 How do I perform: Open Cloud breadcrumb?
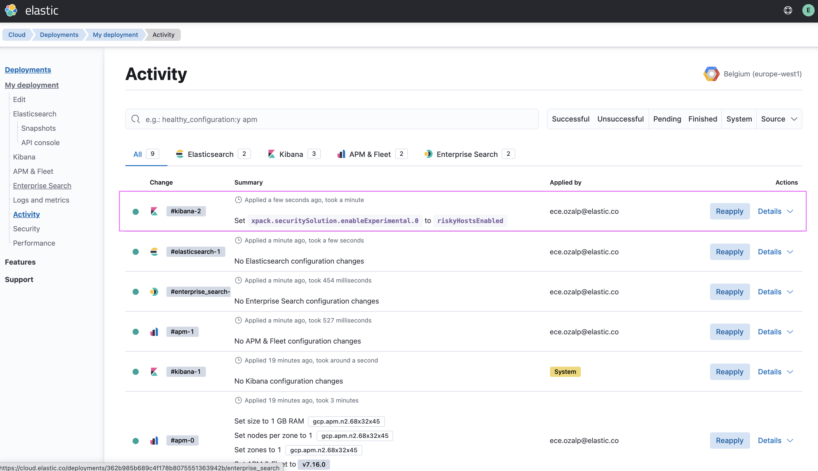click(17, 35)
